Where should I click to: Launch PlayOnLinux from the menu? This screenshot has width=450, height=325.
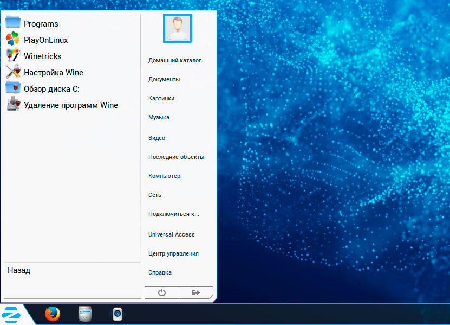13,40
